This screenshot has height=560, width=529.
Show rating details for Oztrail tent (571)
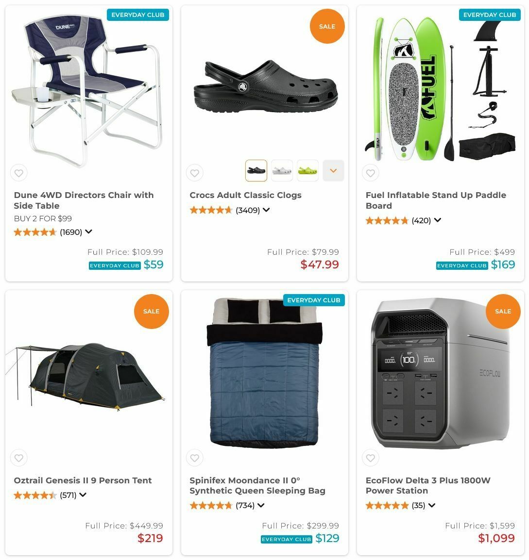pos(83,495)
